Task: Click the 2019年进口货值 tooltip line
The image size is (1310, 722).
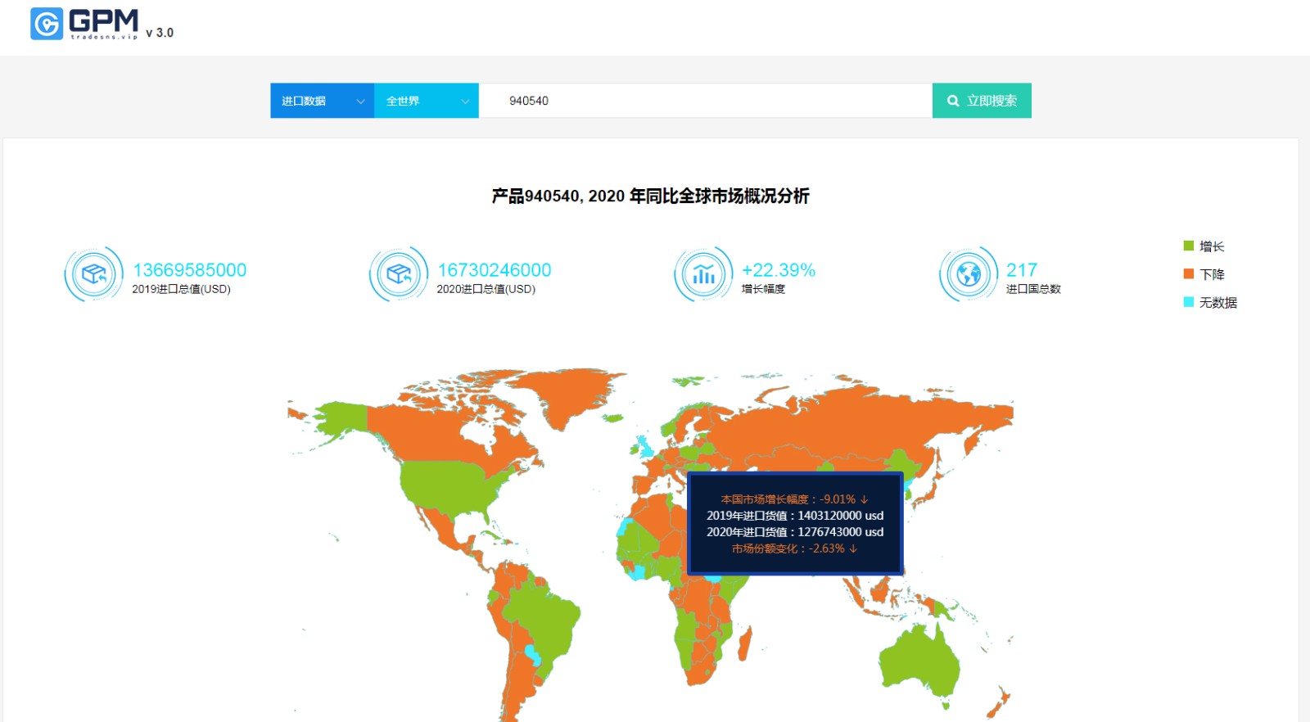Action: 795,516
